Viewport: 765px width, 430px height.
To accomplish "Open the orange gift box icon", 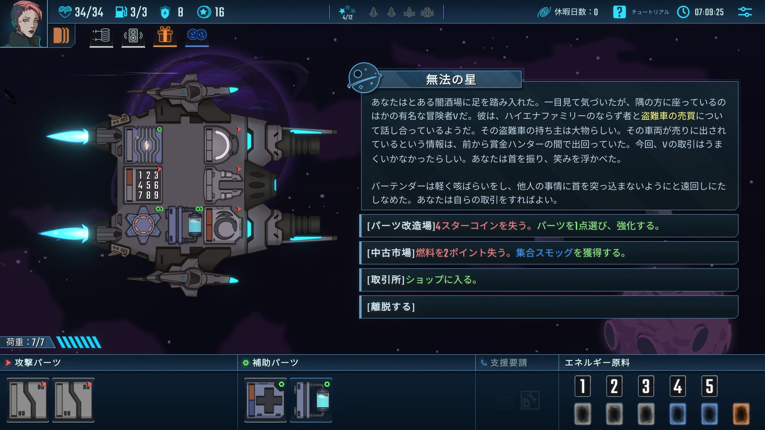I will coord(165,35).
